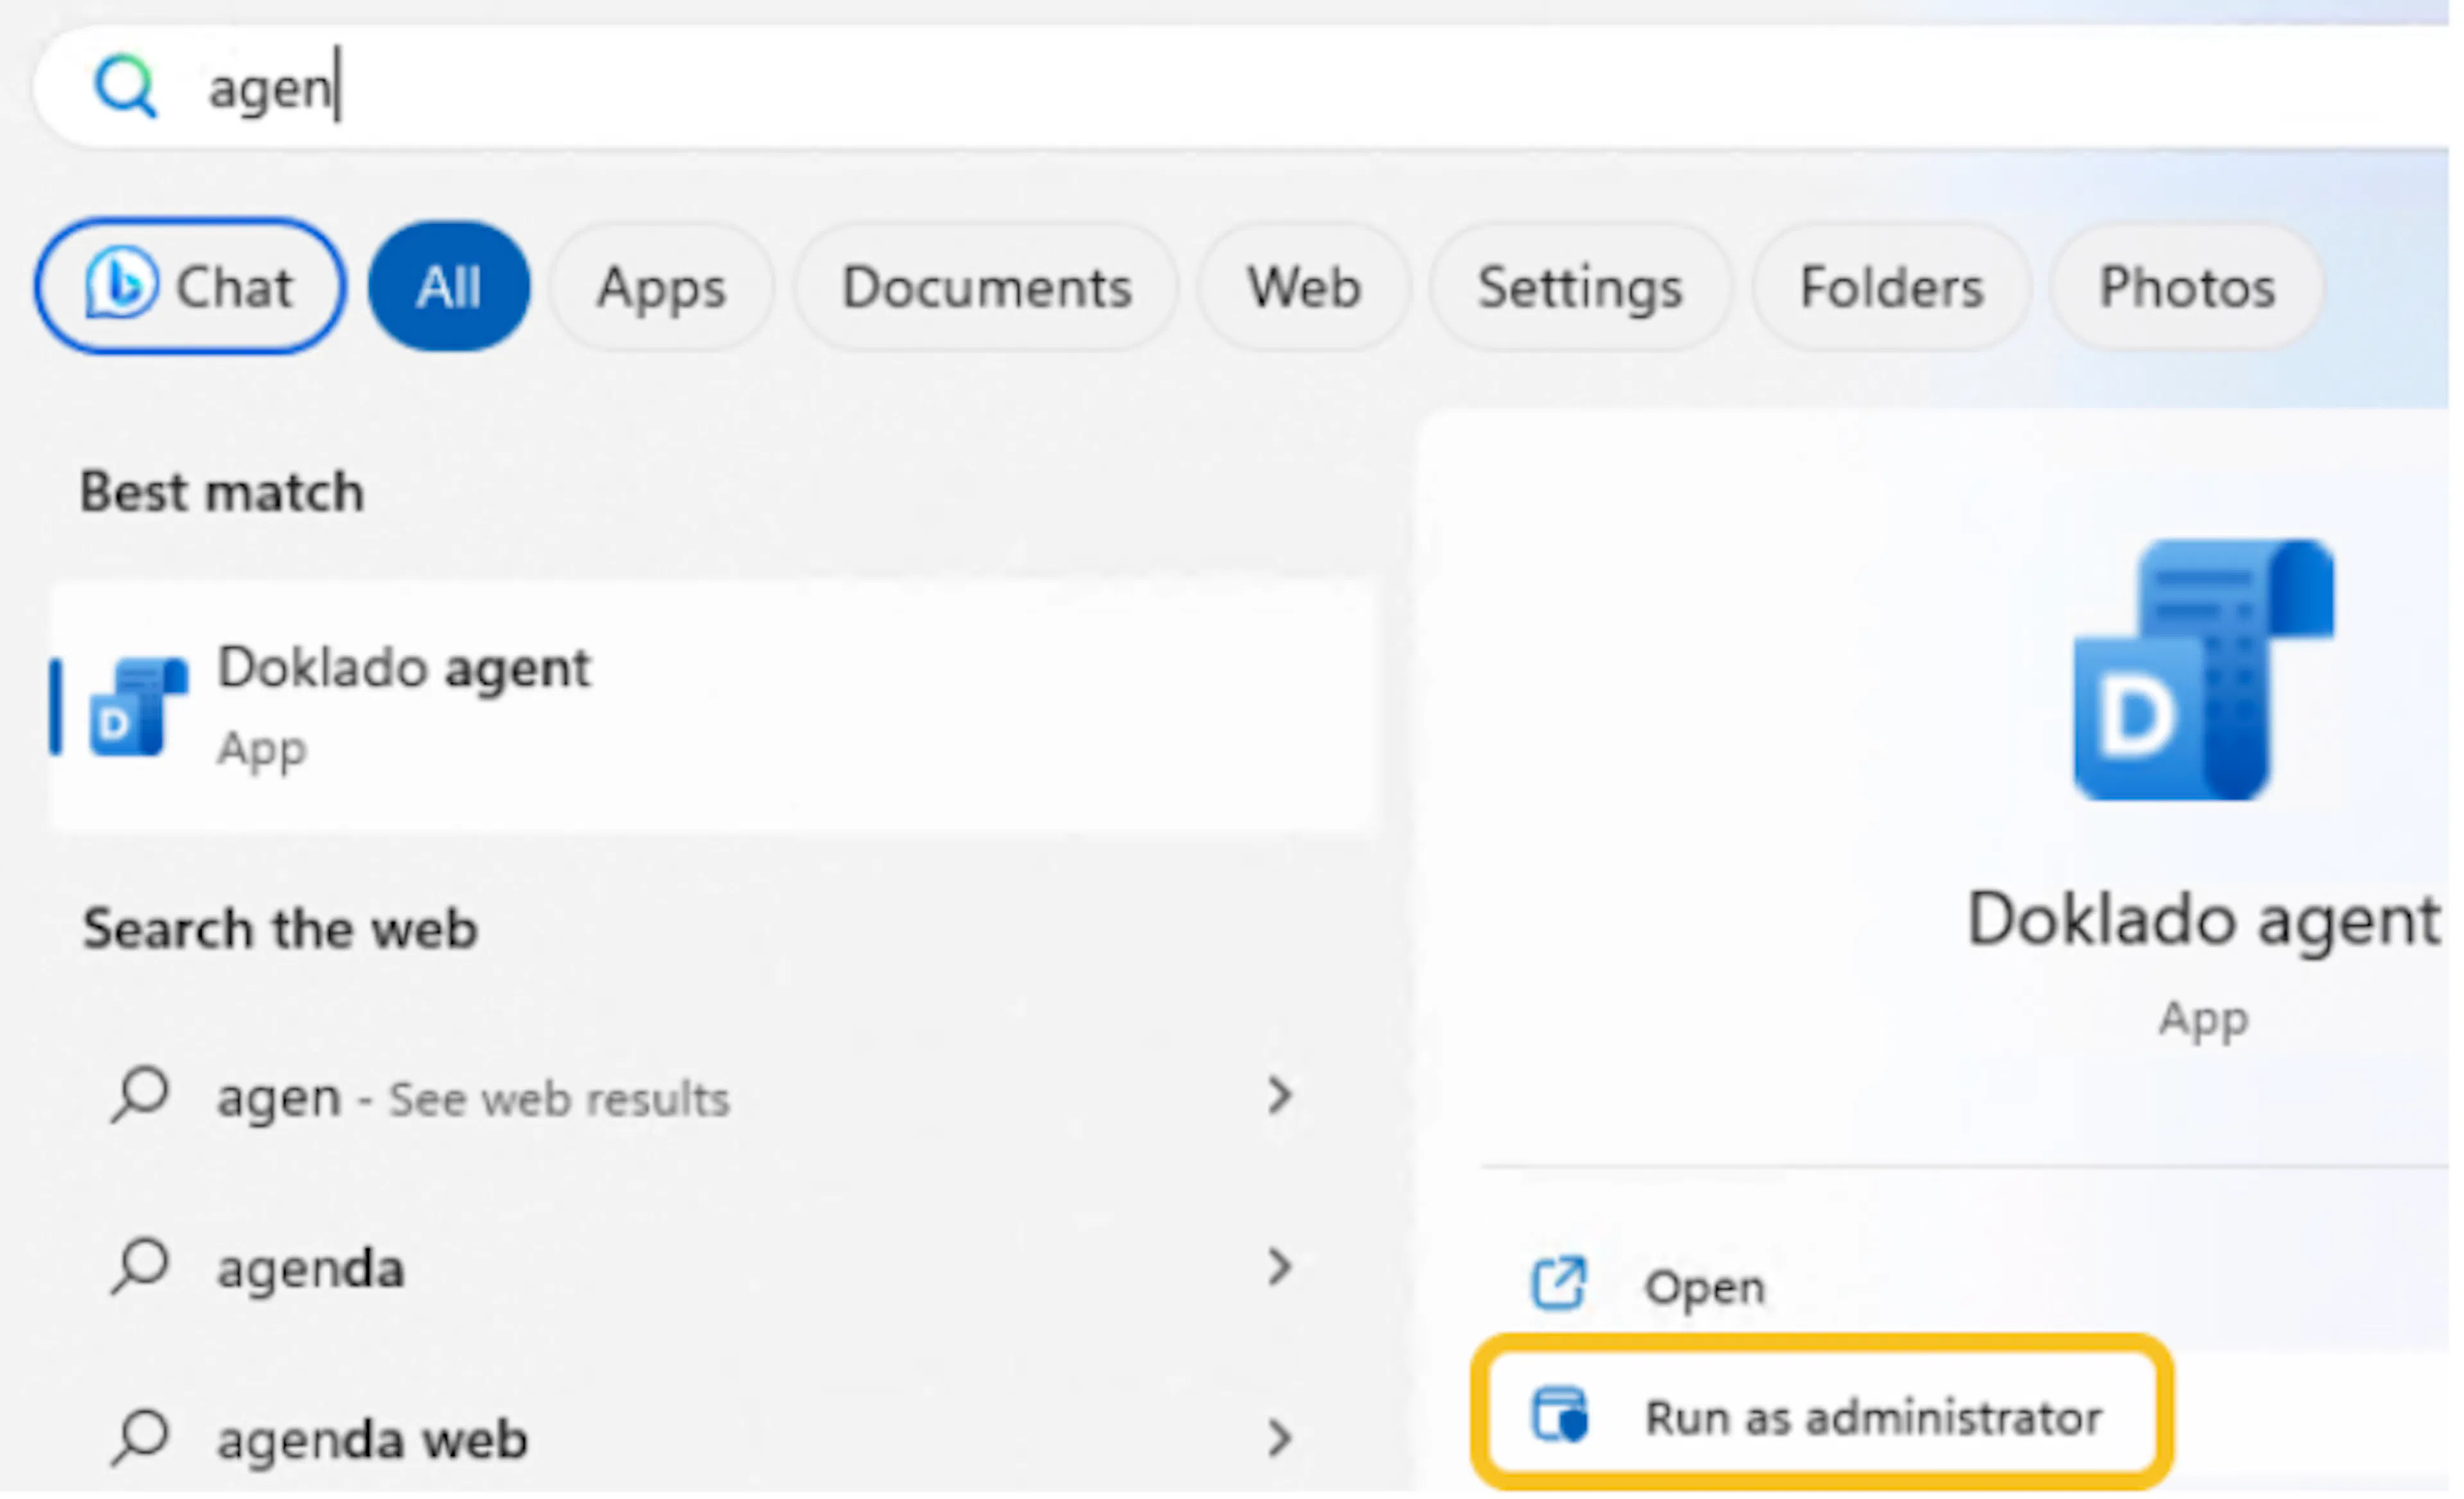2464x1499 pixels.
Task: Click magnifier icon beside 'agenda web' suggestion
Action: tap(140, 1439)
